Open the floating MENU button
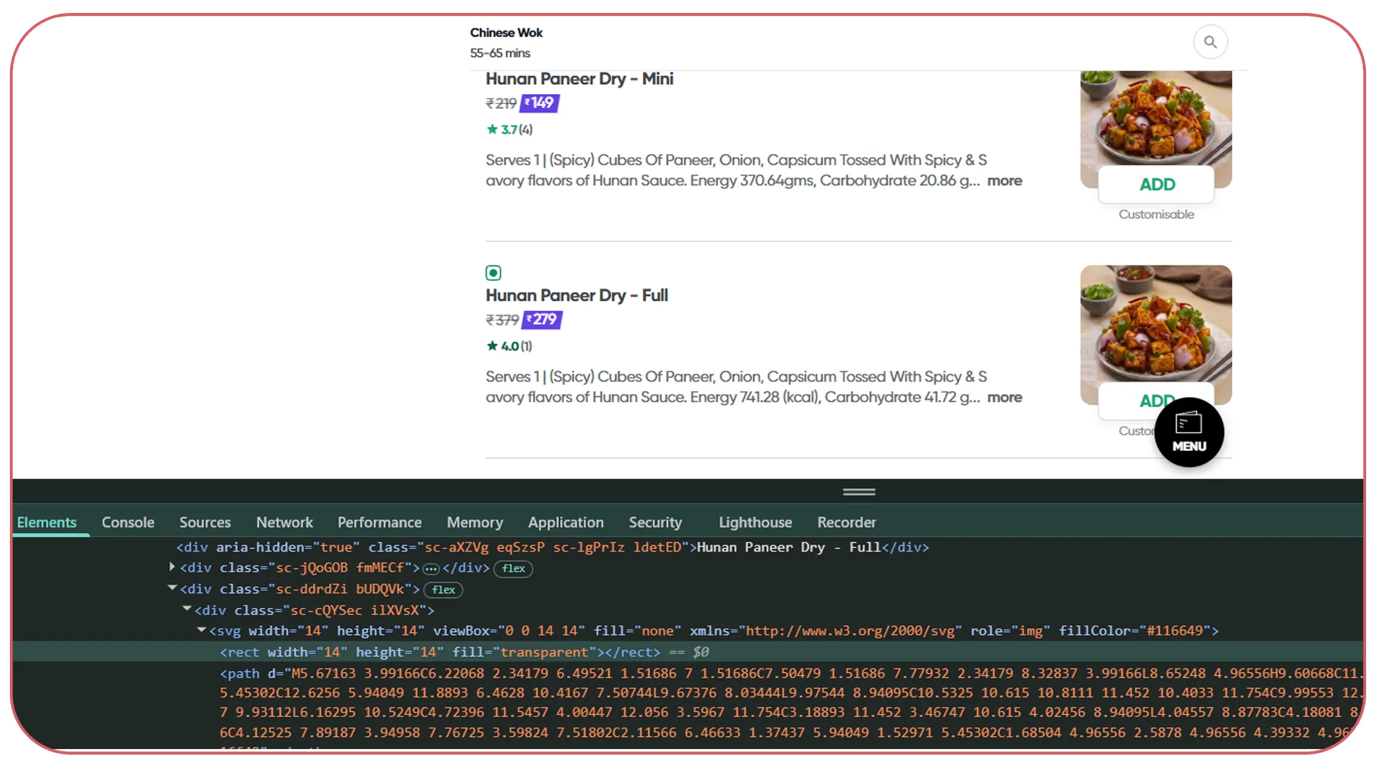This screenshot has height=767, width=1376. click(x=1189, y=432)
